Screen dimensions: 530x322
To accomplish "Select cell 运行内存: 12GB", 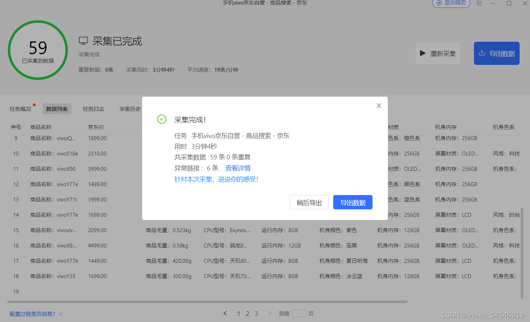I will pyautogui.click(x=281, y=246).
